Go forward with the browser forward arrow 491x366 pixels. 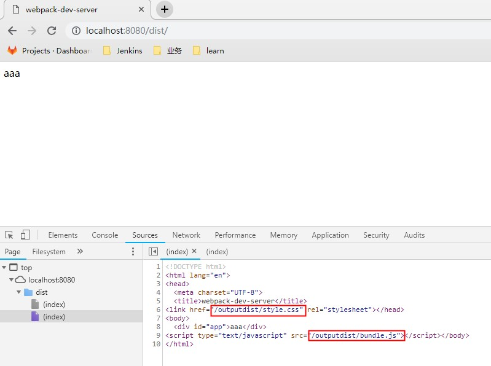click(x=31, y=31)
